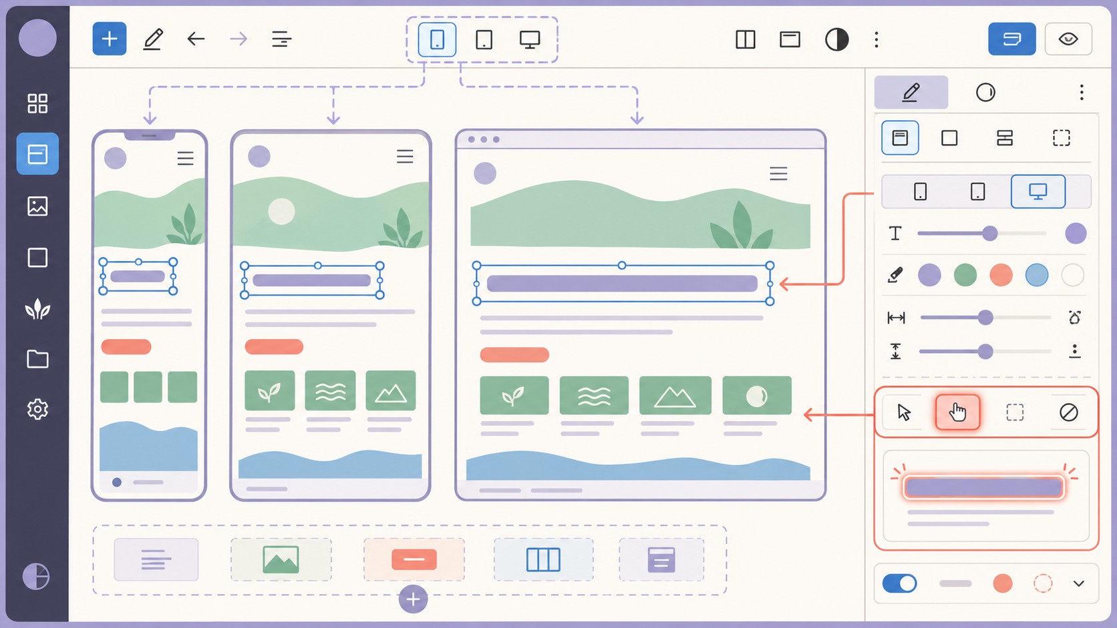Open the folder icon in sidebar

(37, 359)
